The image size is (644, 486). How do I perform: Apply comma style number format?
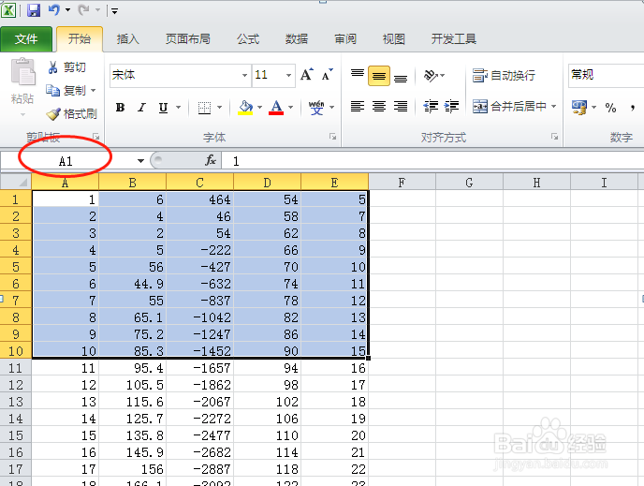633,109
